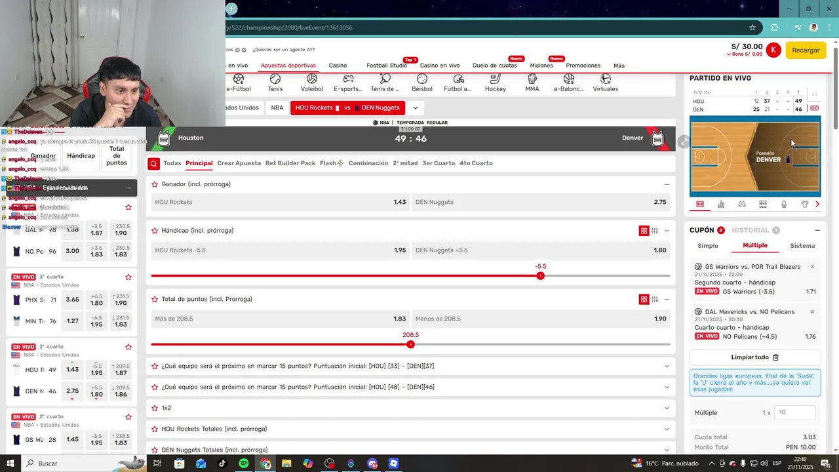Viewport: 839px width, 472px height.
Task: Favorite the HOU vs DEN sidebar match
Action: tap(128, 347)
